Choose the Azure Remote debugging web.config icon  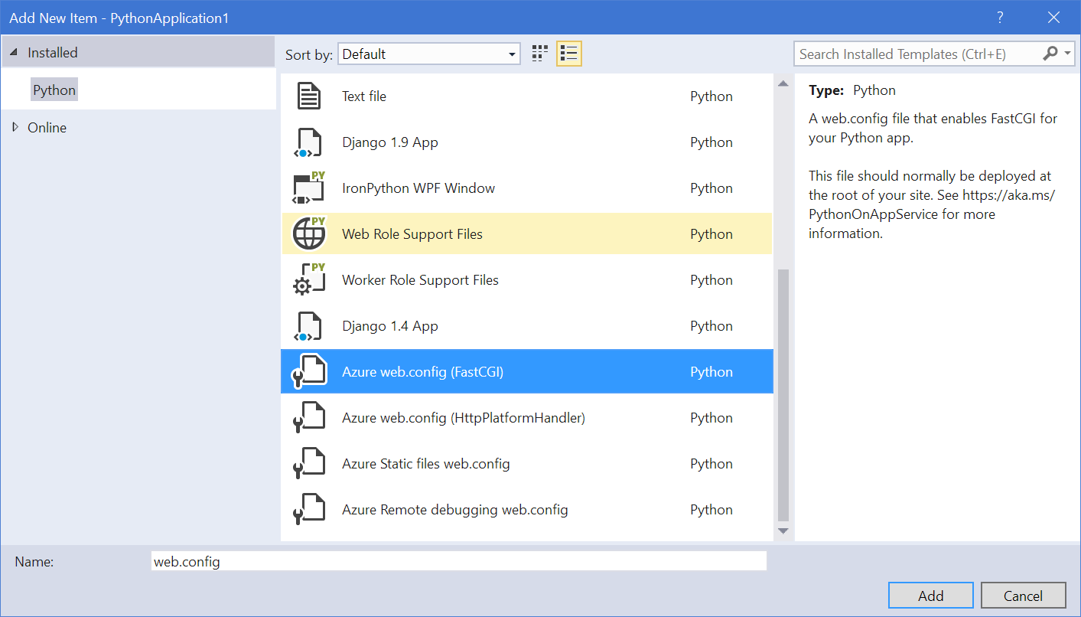coord(309,510)
